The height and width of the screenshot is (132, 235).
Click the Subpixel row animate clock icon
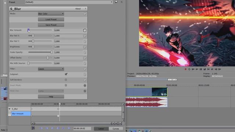click(85, 74)
